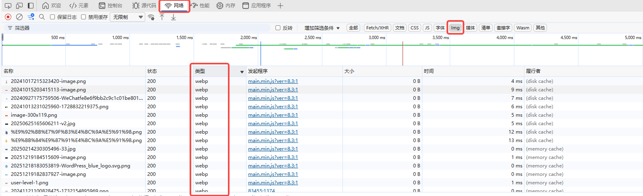The width and height of the screenshot is (643, 196).
Task: Filter requests by Fetch/XHR
Action: [378, 28]
